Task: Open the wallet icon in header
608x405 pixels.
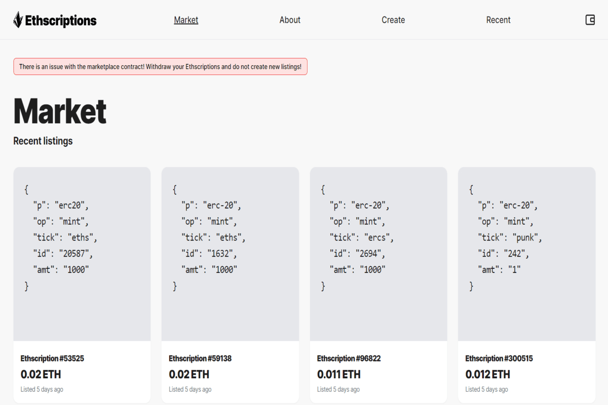Action: coord(590,20)
